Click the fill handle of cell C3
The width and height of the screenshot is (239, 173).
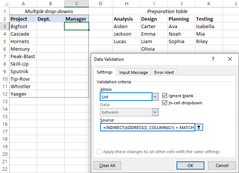click(x=88, y=30)
